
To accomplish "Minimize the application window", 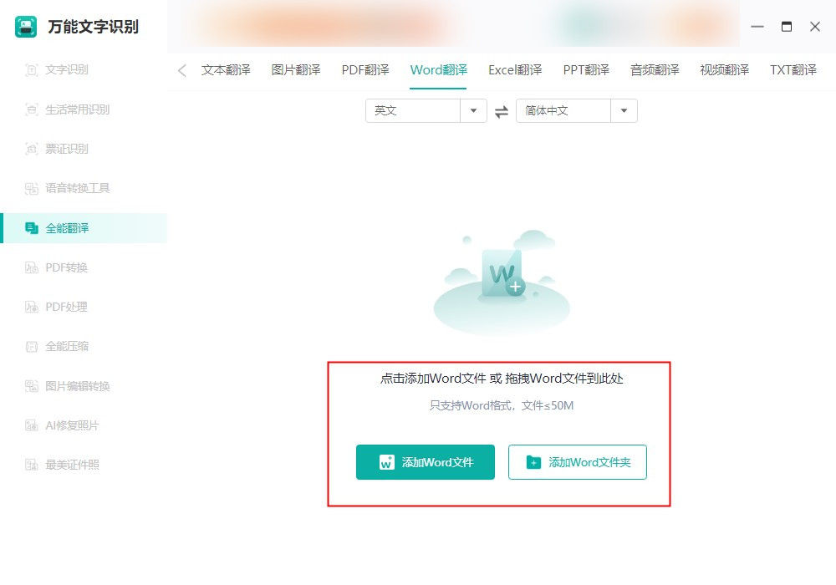I will click(757, 27).
